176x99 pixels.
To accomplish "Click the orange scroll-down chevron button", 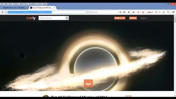I will (x=88, y=83).
